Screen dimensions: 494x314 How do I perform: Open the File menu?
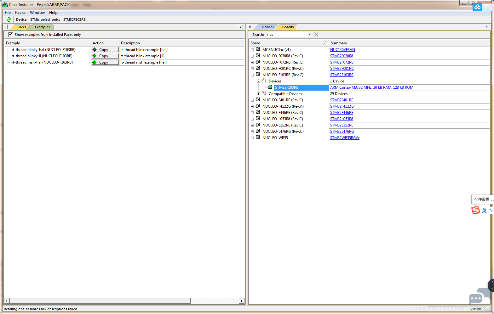[8, 13]
